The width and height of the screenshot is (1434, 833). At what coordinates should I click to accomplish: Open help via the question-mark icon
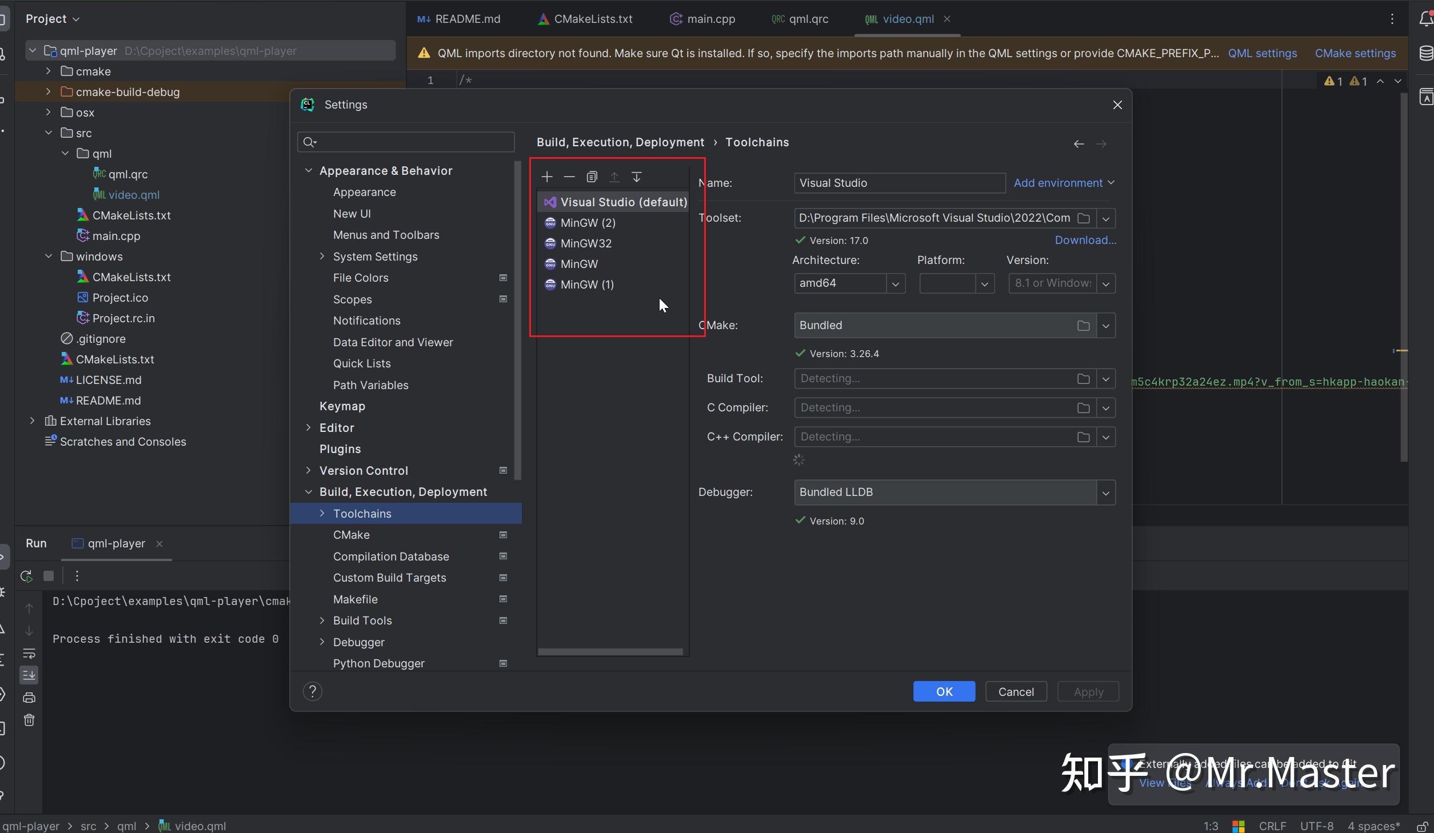click(x=312, y=691)
